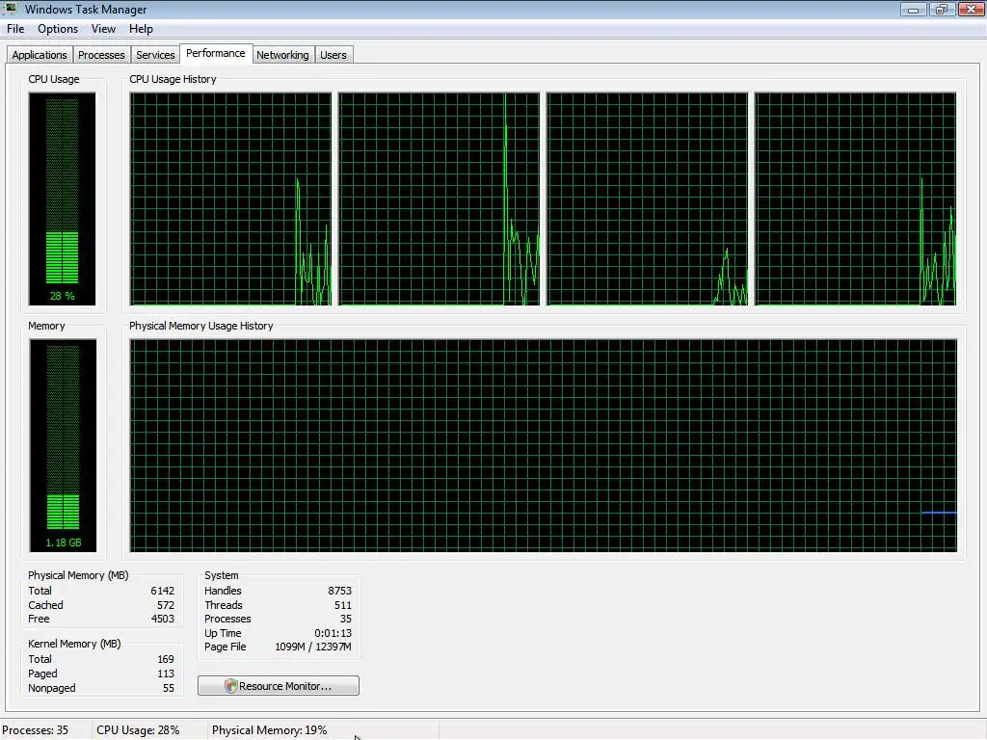Switch to the Networking tab
This screenshot has width=987, height=740.
point(282,55)
